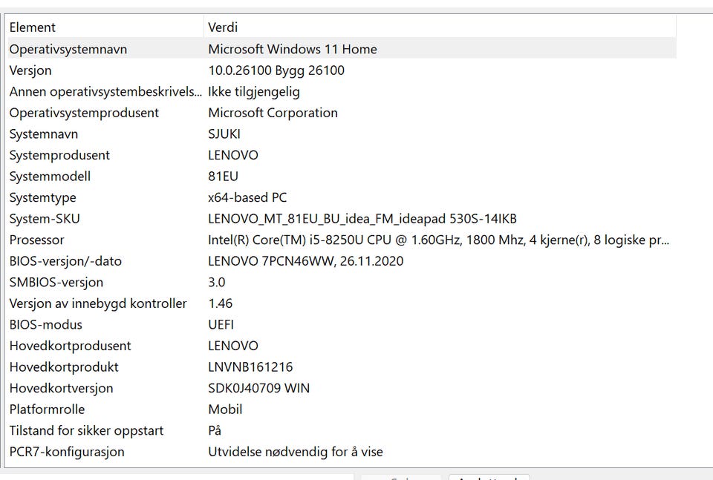Select the Systemprodusent row label

point(59,155)
